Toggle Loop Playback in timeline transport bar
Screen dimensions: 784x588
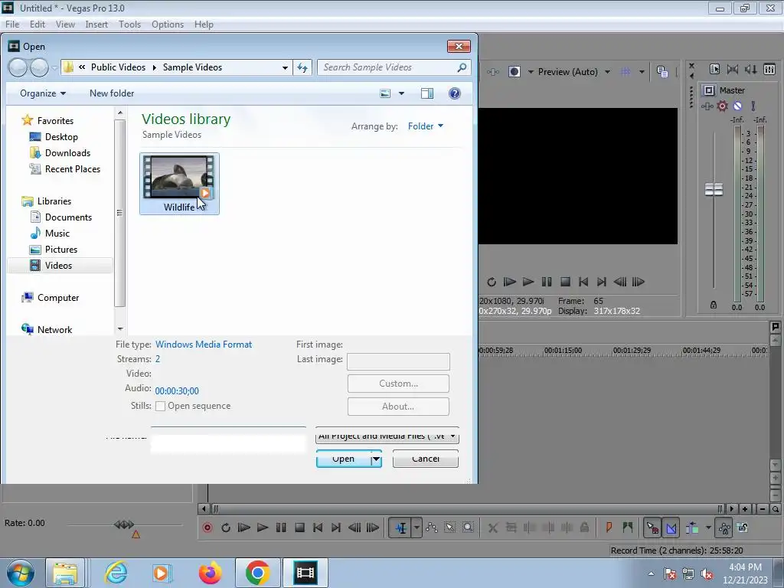[x=226, y=528]
